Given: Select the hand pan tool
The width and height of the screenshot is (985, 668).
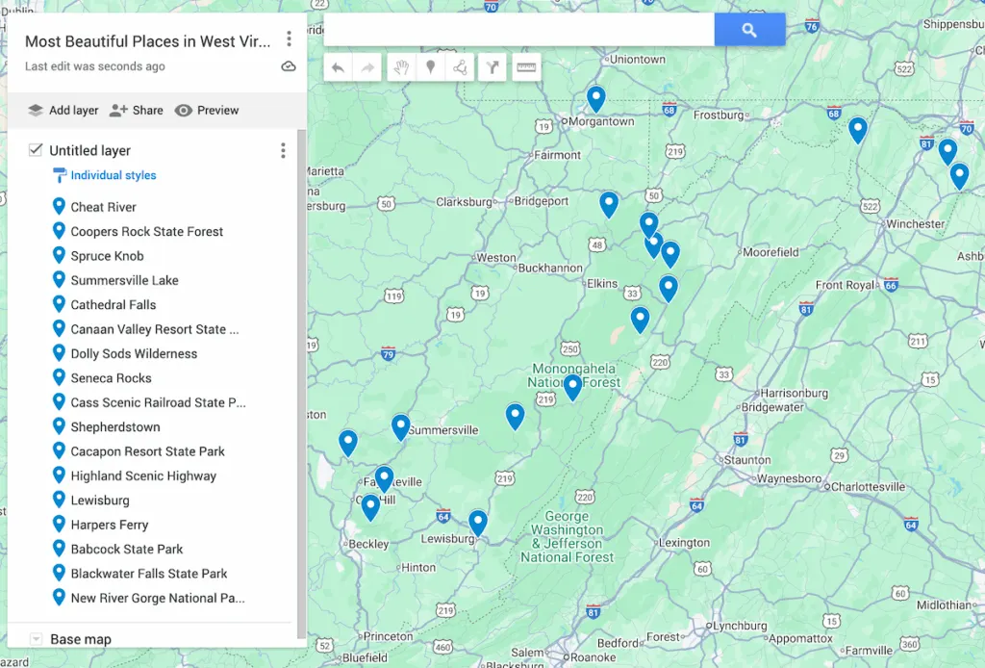Looking at the screenshot, I should [x=401, y=67].
